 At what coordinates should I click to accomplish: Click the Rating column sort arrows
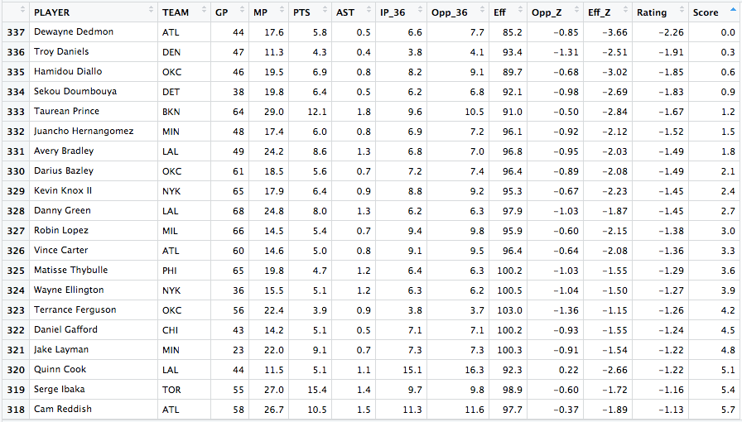(680, 12)
